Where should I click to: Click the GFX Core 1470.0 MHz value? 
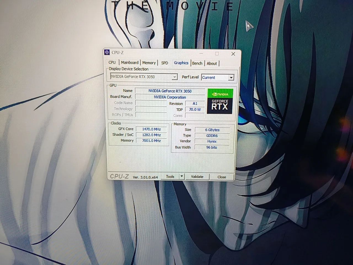(151, 129)
